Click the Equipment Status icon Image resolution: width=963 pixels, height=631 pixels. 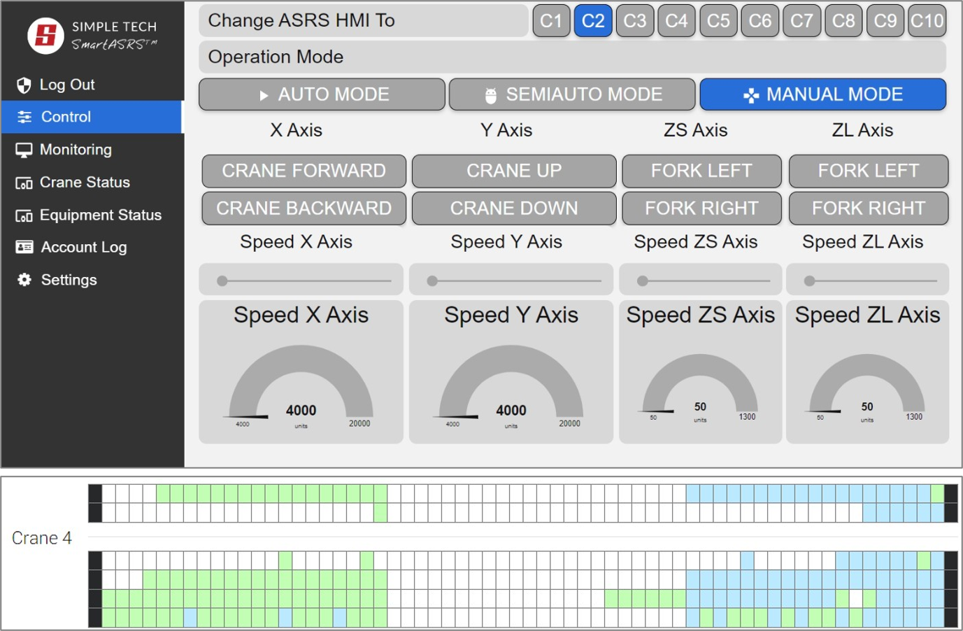(24, 215)
